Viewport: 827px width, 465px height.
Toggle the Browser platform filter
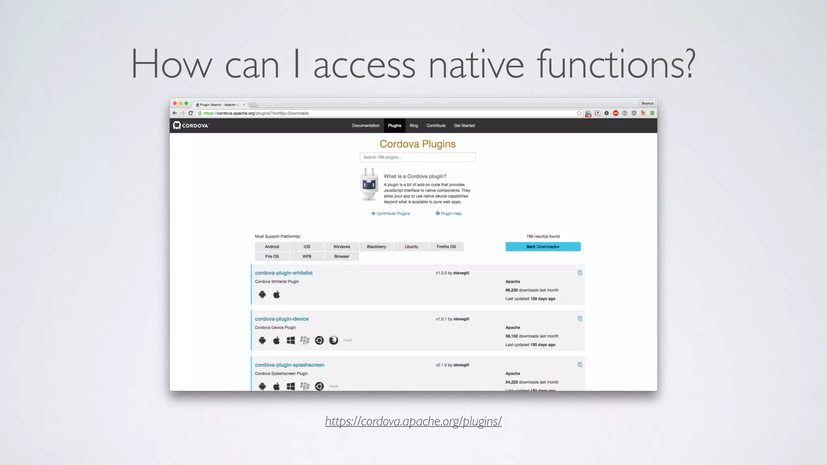coord(342,256)
